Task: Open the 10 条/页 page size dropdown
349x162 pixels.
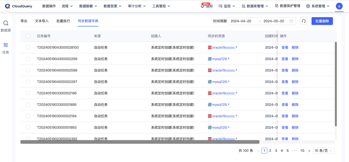Action: coord(323,150)
